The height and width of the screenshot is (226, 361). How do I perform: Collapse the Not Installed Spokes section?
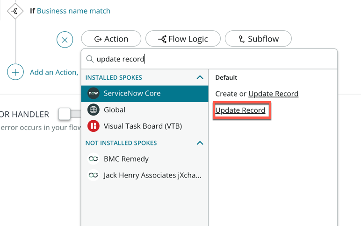pyautogui.click(x=200, y=143)
